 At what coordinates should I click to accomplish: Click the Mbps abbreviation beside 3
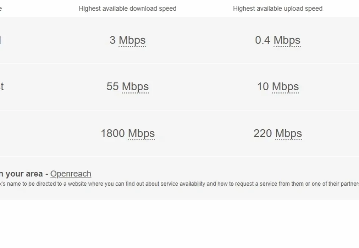pos(132,40)
